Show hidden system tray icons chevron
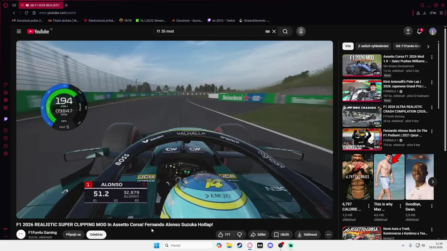Image resolution: width=447 pixels, height=251 pixels. [x=403, y=245]
